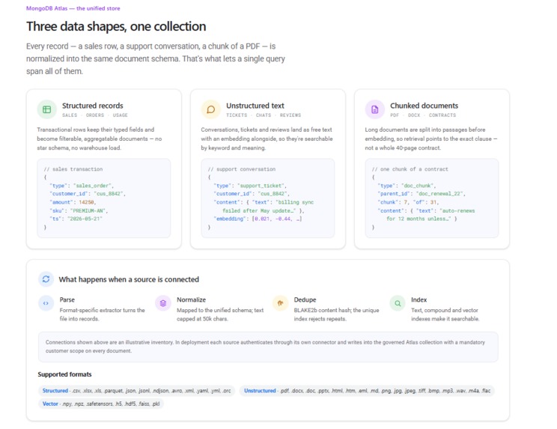This screenshot has width=557, height=429.
Task: Click the "sales_order" type value
Action: click(x=92, y=186)
